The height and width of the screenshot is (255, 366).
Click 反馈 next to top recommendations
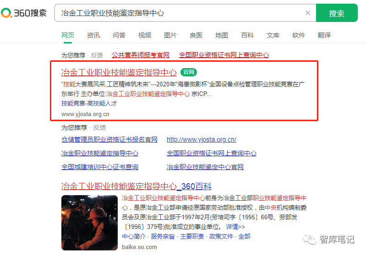(97, 55)
